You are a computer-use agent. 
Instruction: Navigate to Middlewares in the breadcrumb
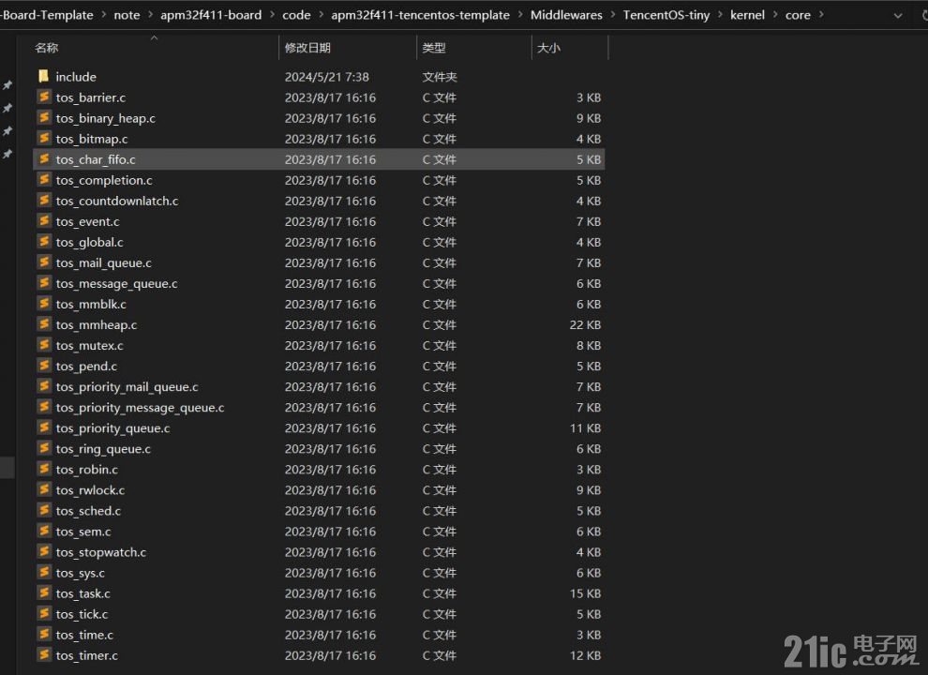566,15
